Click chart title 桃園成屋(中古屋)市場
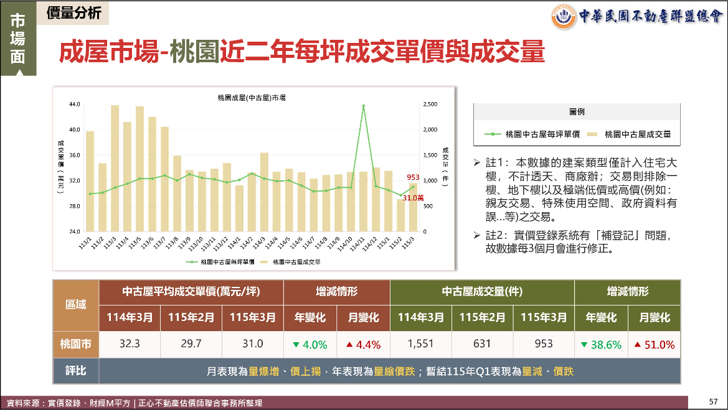728x410 pixels. (x=252, y=98)
